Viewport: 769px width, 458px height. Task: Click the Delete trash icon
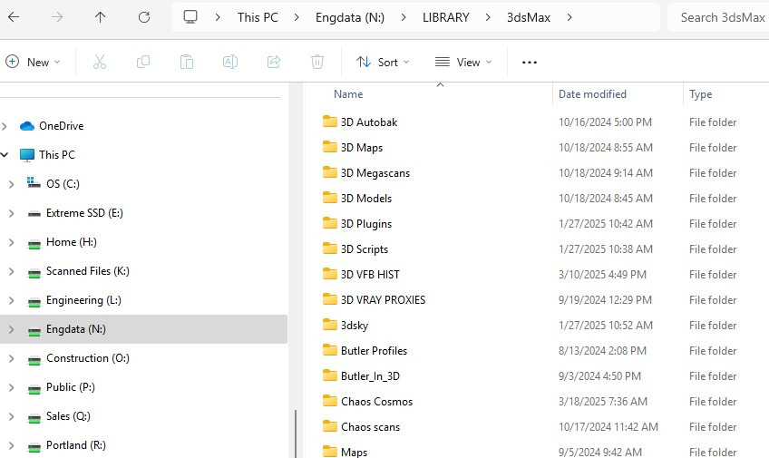pyautogui.click(x=317, y=62)
